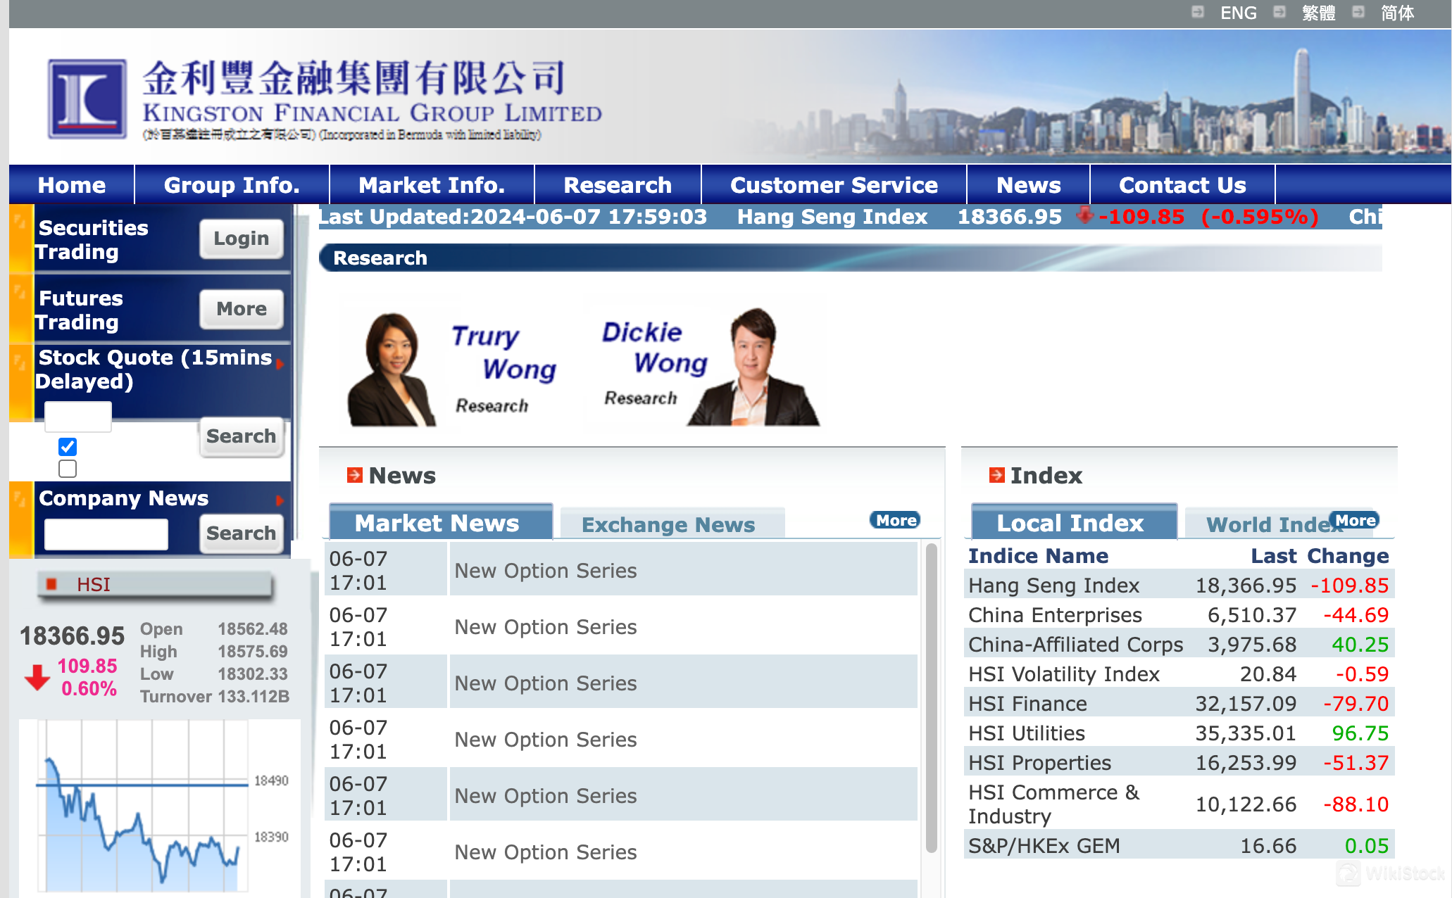Uncheck the checked stock quote checkbox
Viewport: 1452px width, 898px height.
(68, 447)
